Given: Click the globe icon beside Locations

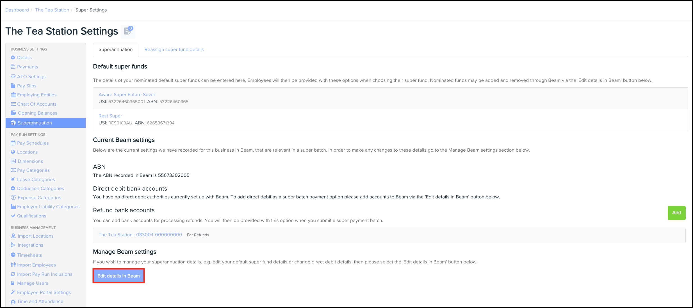Looking at the screenshot, I should pyautogui.click(x=13, y=152).
